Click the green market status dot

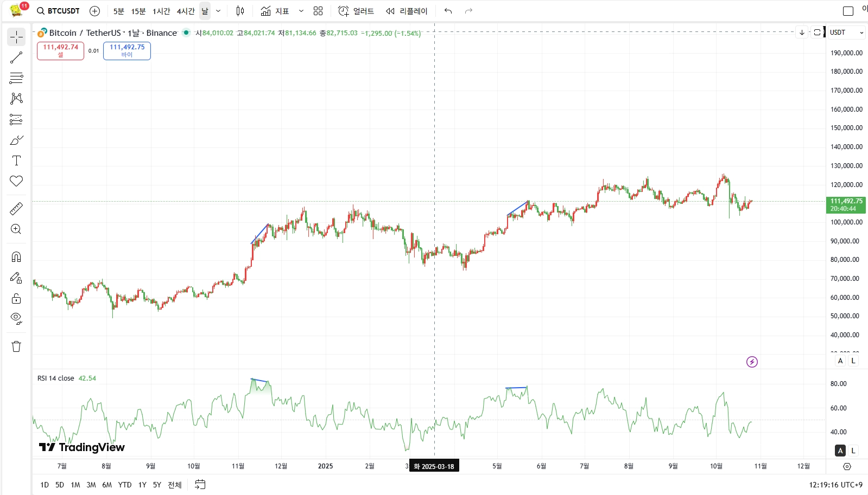tap(186, 33)
